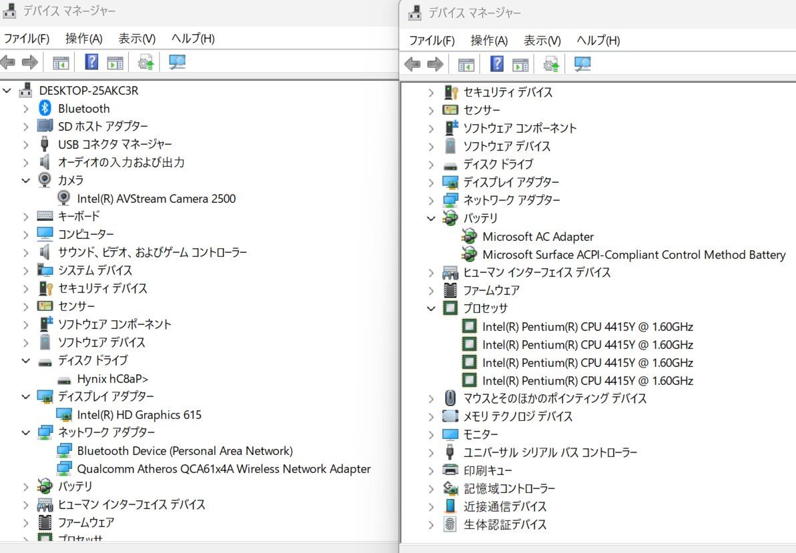Click the Help toolbar icon in left window
The width and height of the screenshot is (796, 553).
(x=92, y=62)
